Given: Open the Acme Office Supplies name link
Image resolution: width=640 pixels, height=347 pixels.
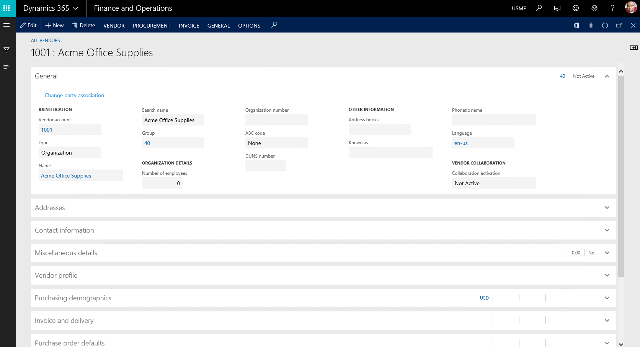Looking at the screenshot, I should pos(66,176).
